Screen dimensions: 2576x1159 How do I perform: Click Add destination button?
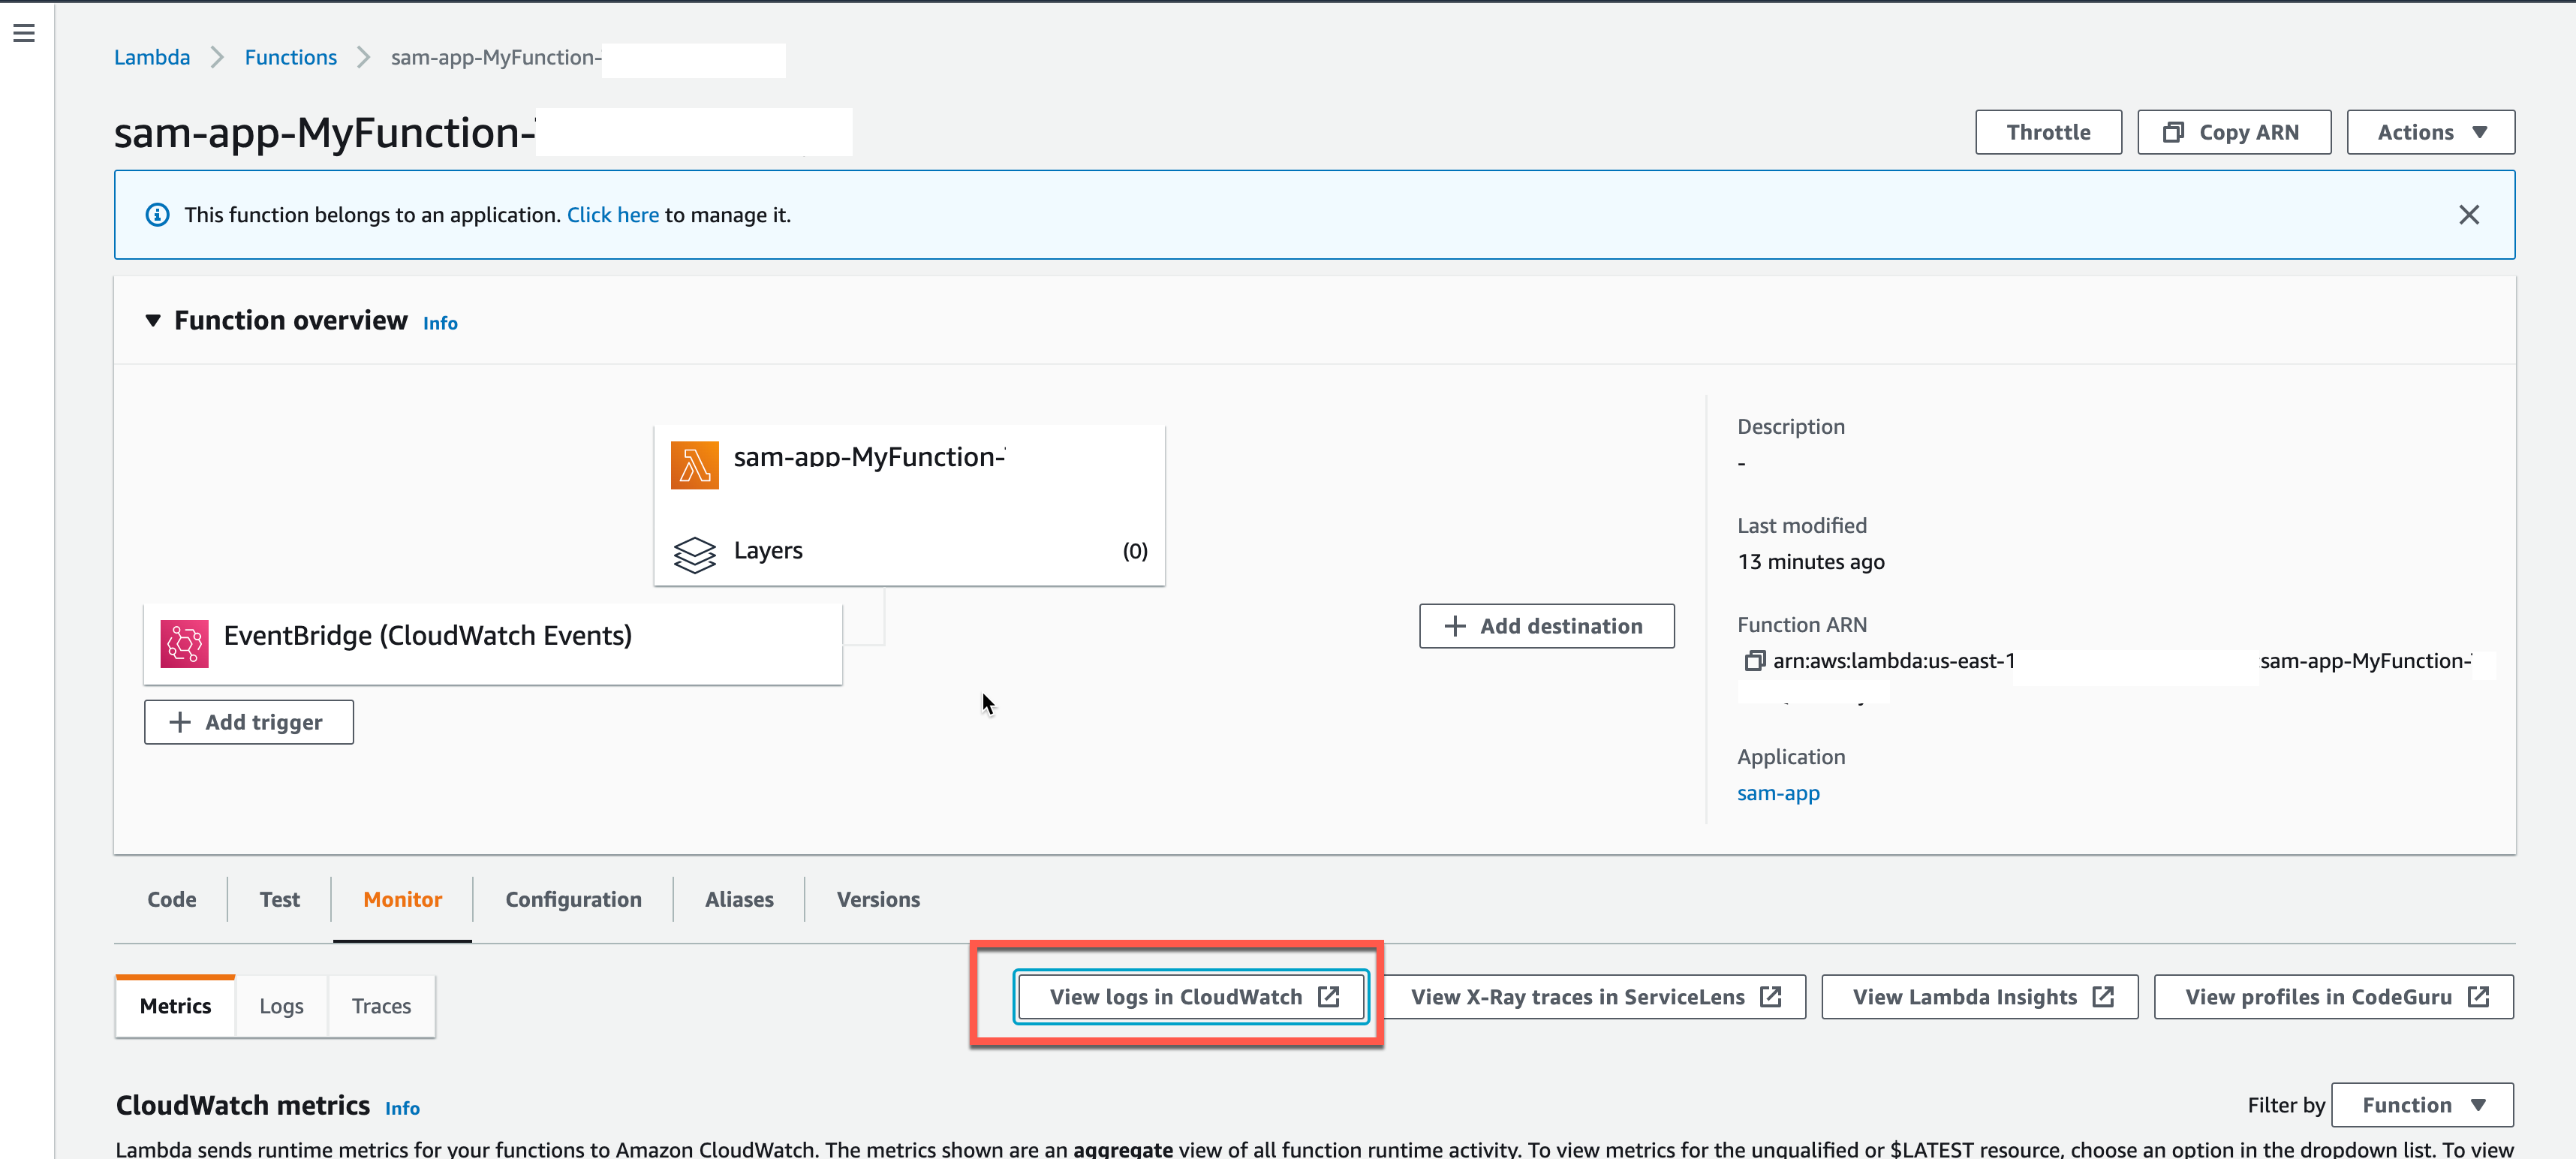click(x=1545, y=626)
